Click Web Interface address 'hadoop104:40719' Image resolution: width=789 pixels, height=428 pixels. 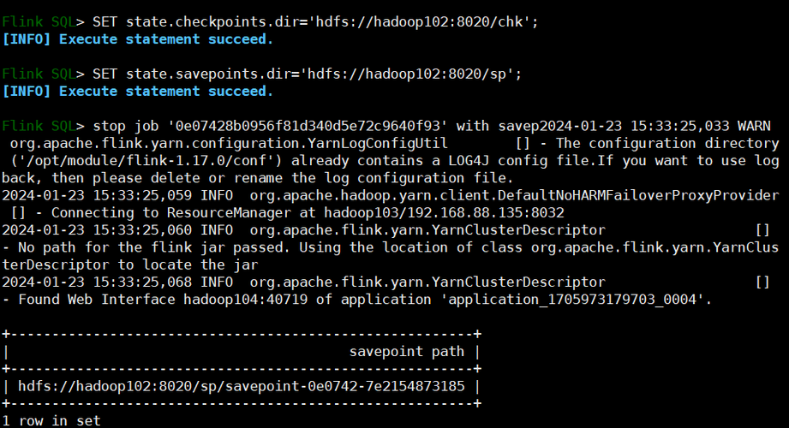tap(245, 300)
